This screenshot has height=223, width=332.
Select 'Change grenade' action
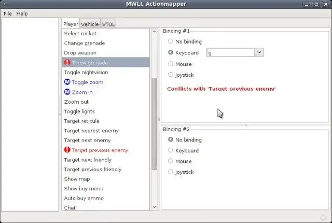click(x=106, y=43)
